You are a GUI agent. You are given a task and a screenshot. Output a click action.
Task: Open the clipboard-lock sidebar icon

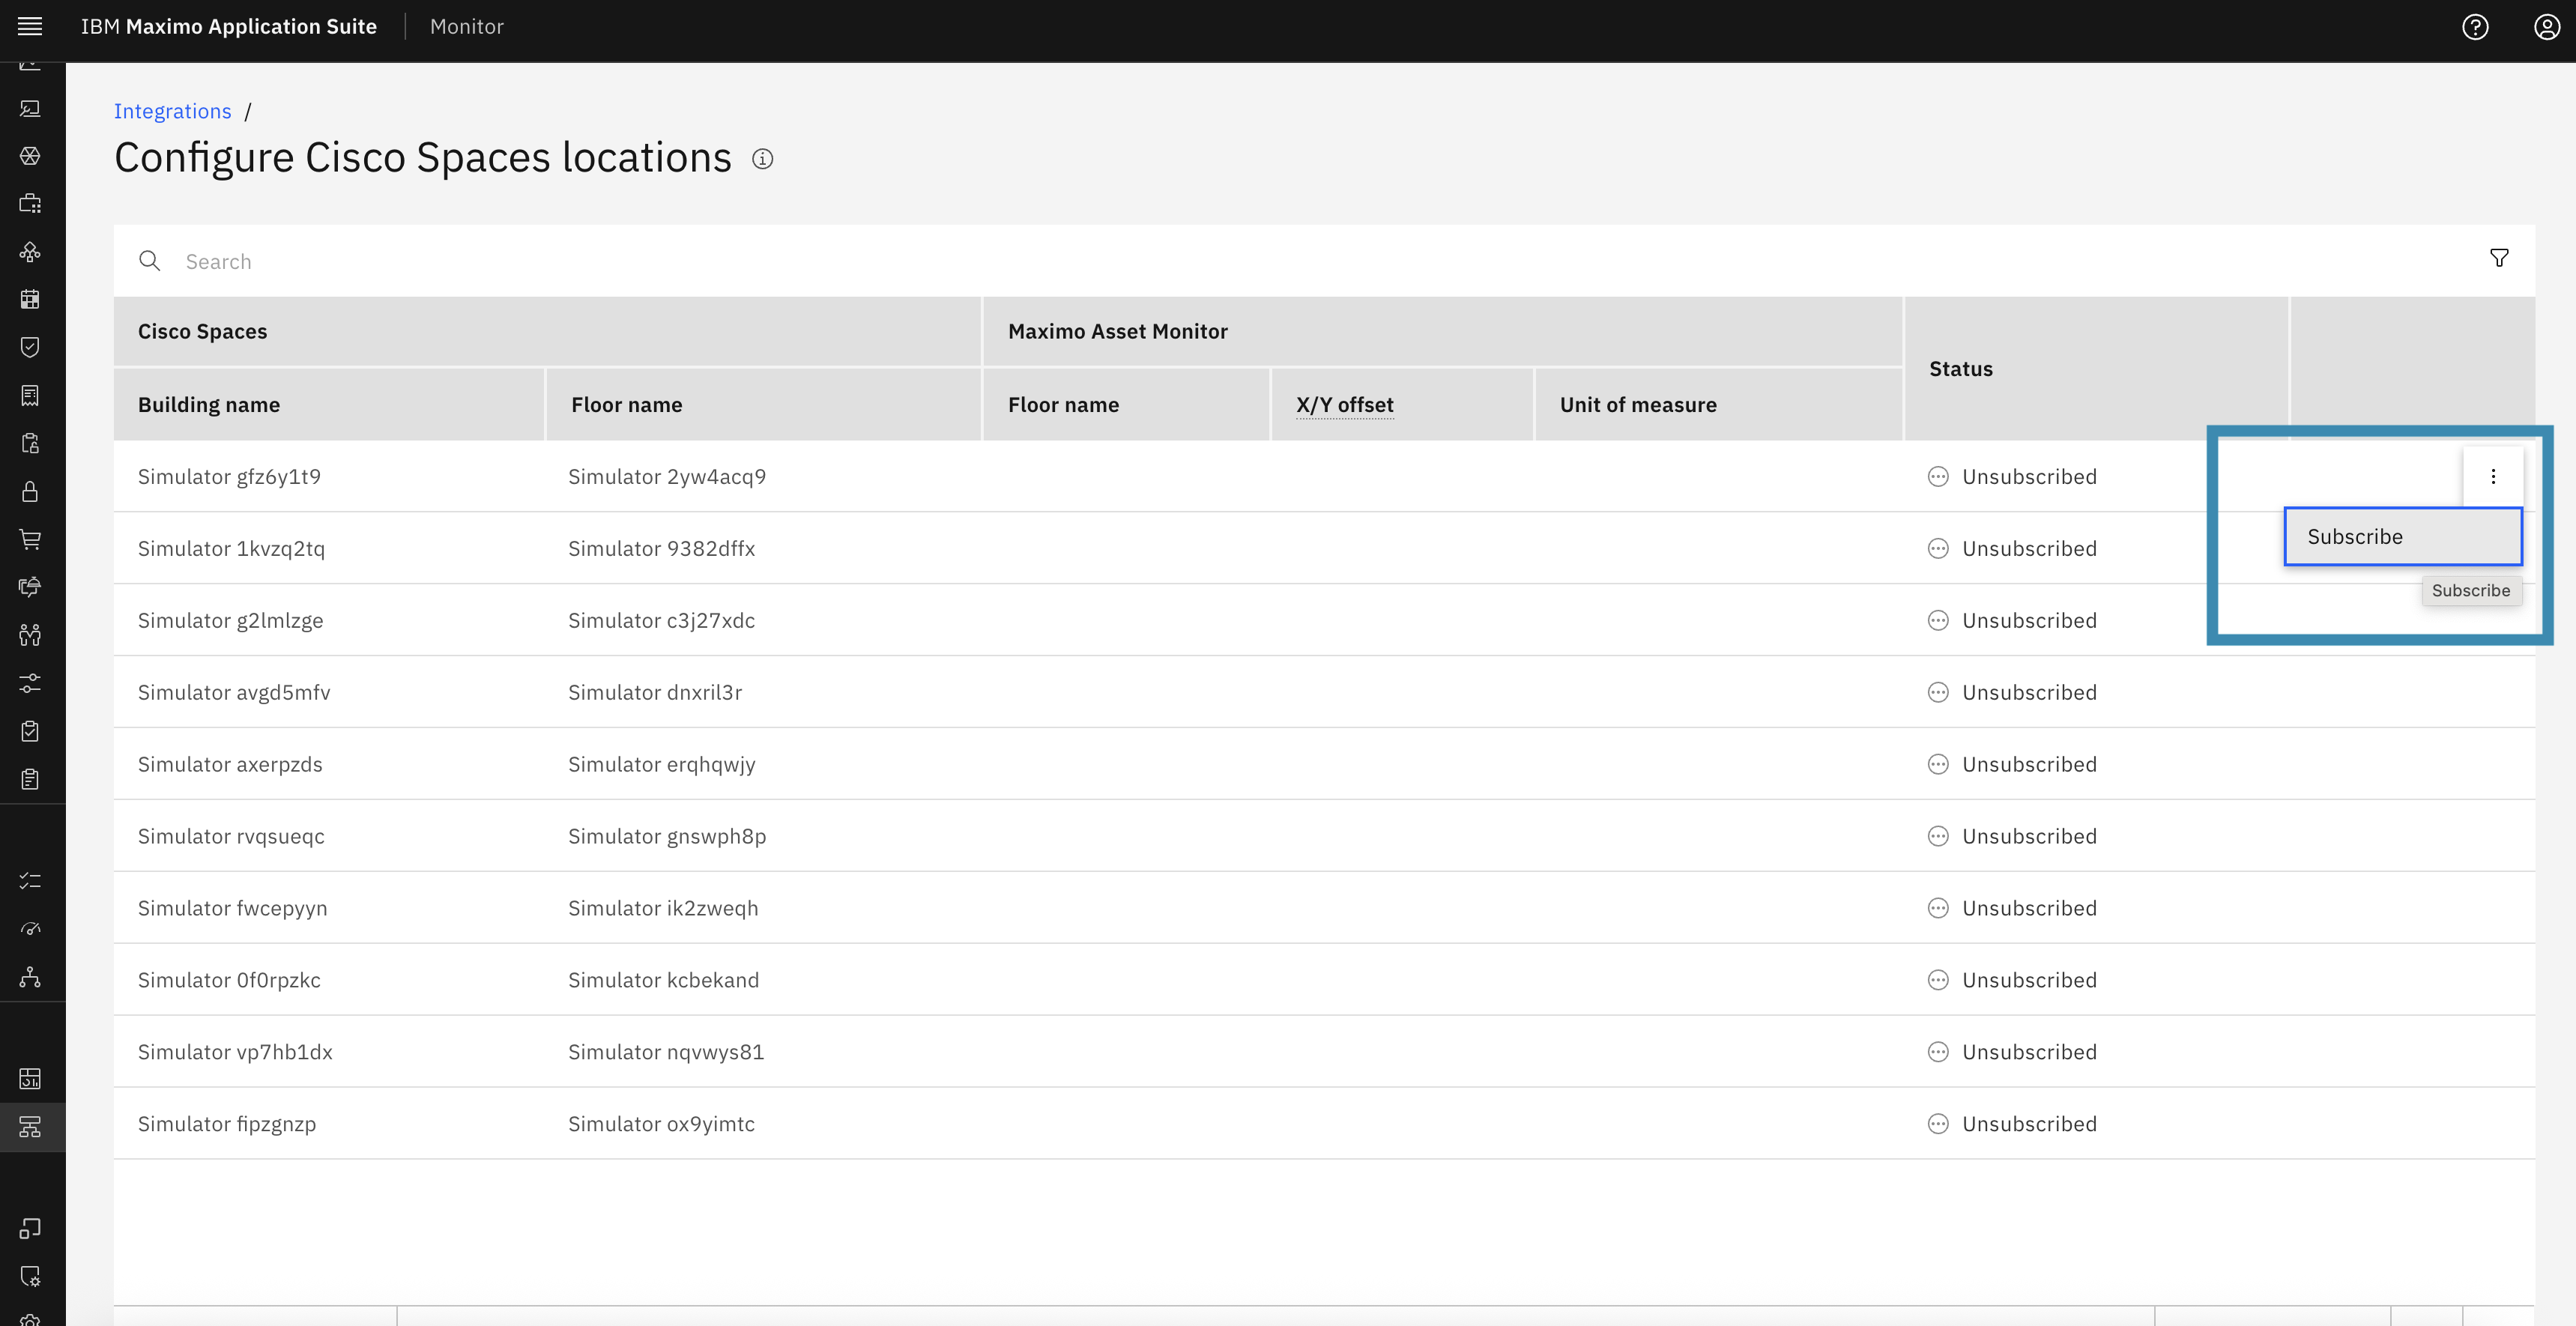[x=30, y=443]
